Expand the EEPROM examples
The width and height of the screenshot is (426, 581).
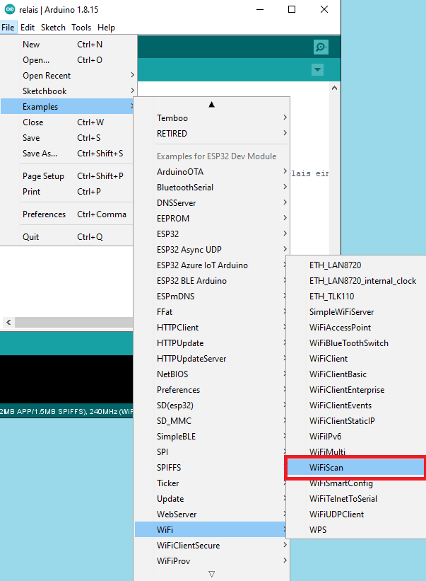coord(211,219)
